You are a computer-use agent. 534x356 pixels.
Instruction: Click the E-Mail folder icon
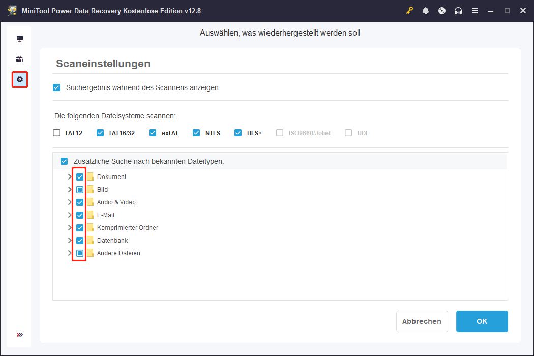pyautogui.click(x=90, y=215)
